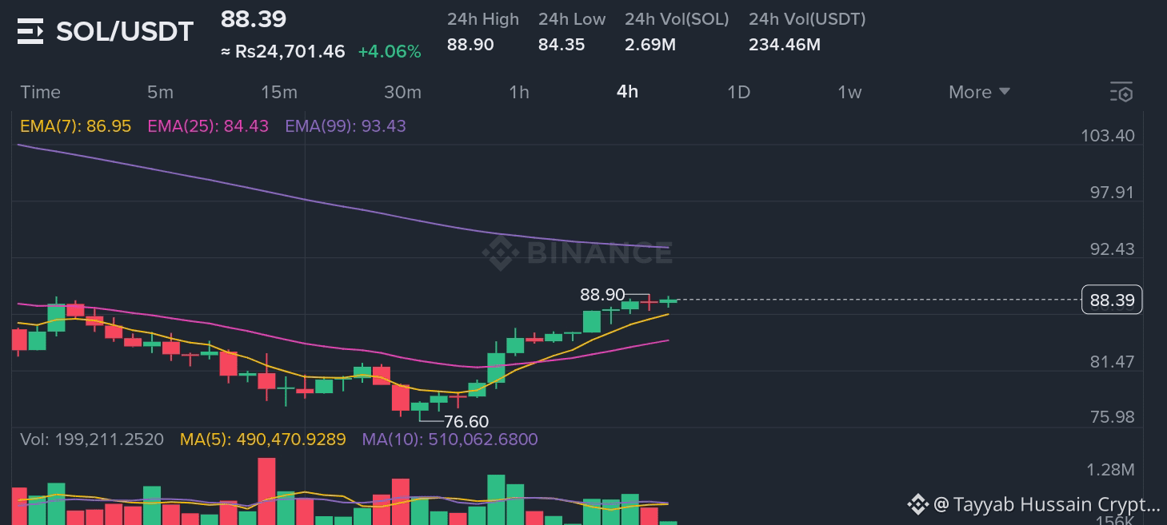This screenshot has width=1167, height=525.
Task: Click the 24h High value 88.90
Action: [470, 45]
